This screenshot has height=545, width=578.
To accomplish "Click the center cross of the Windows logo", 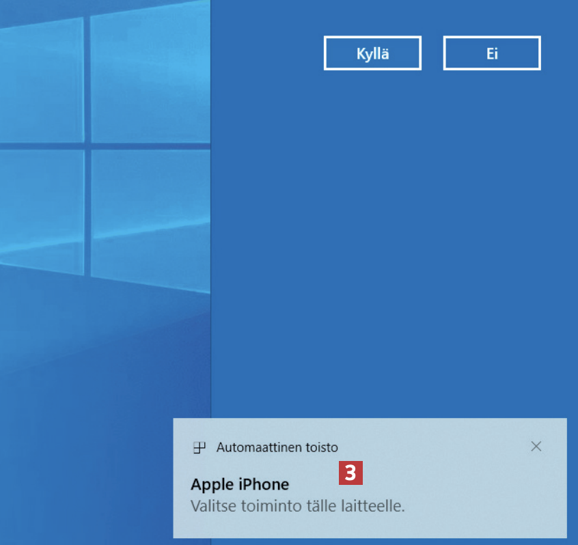I will pos(87,145).
